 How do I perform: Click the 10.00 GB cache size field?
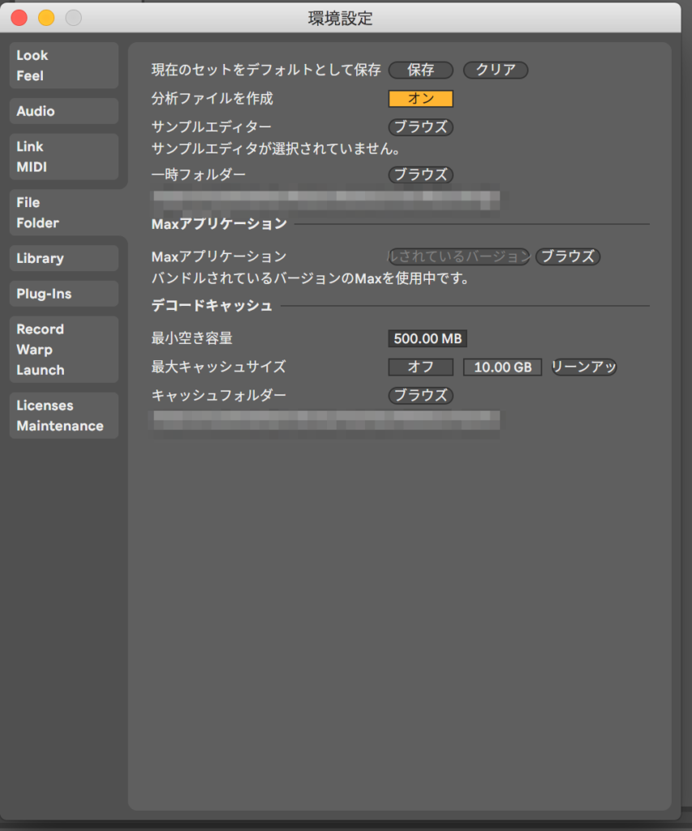point(502,367)
